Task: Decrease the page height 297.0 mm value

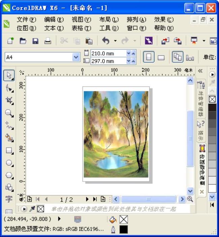Action: [128, 61]
